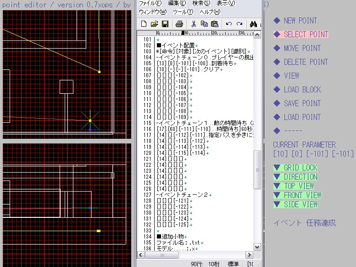The height and width of the screenshot is (267, 356).
Task: Open the ツール(T) menu
Action: [x=184, y=11]
